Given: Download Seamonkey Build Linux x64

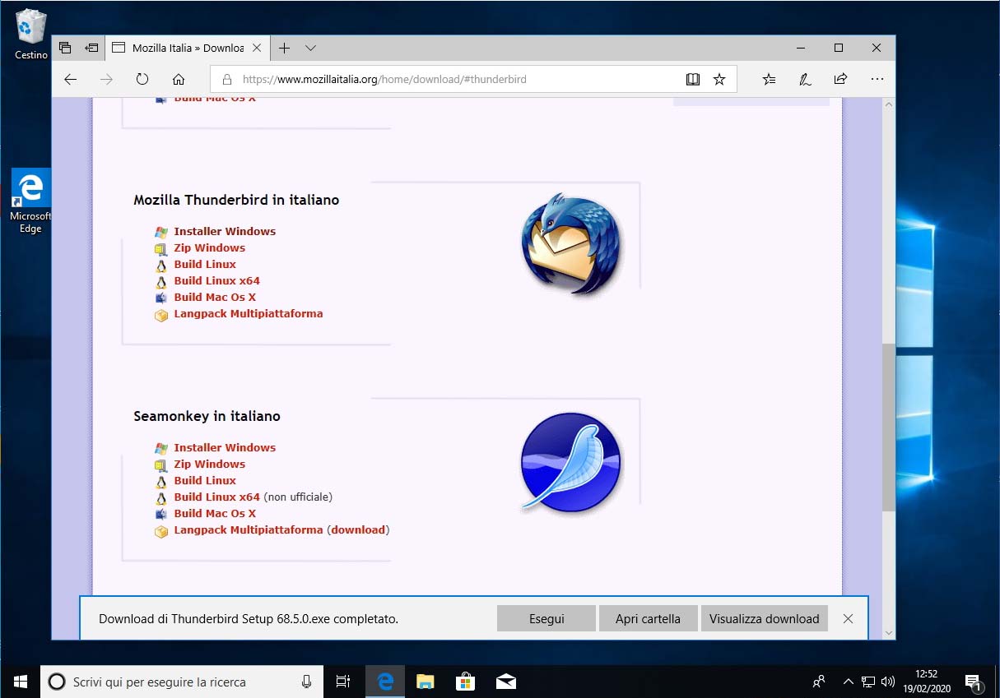Looking at the screenshot, I should pyautogui.click(x=216, y=497).
